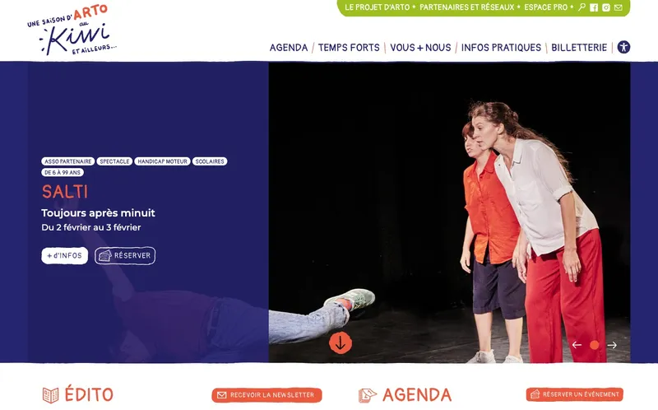Advance to next slide arrow
The width and height of the screenshot is (658, 410).
pos(612,345)
